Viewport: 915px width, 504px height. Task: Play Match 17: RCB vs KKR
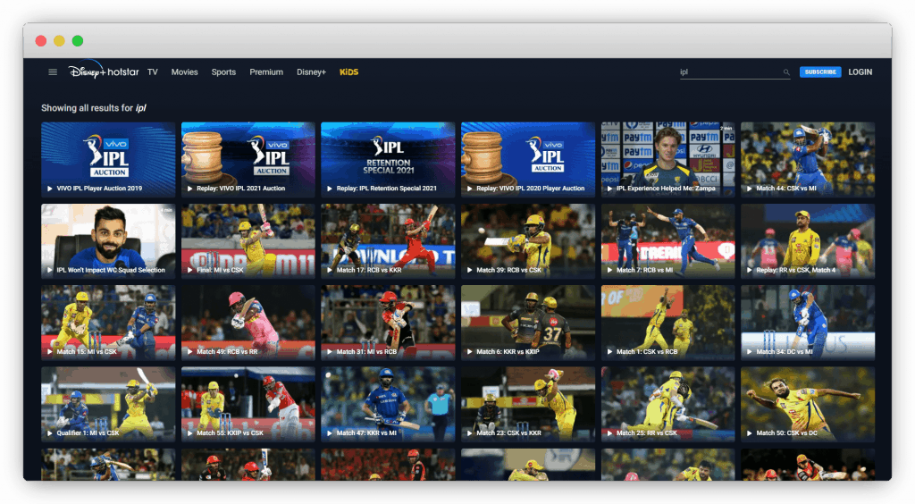point(388,241)
